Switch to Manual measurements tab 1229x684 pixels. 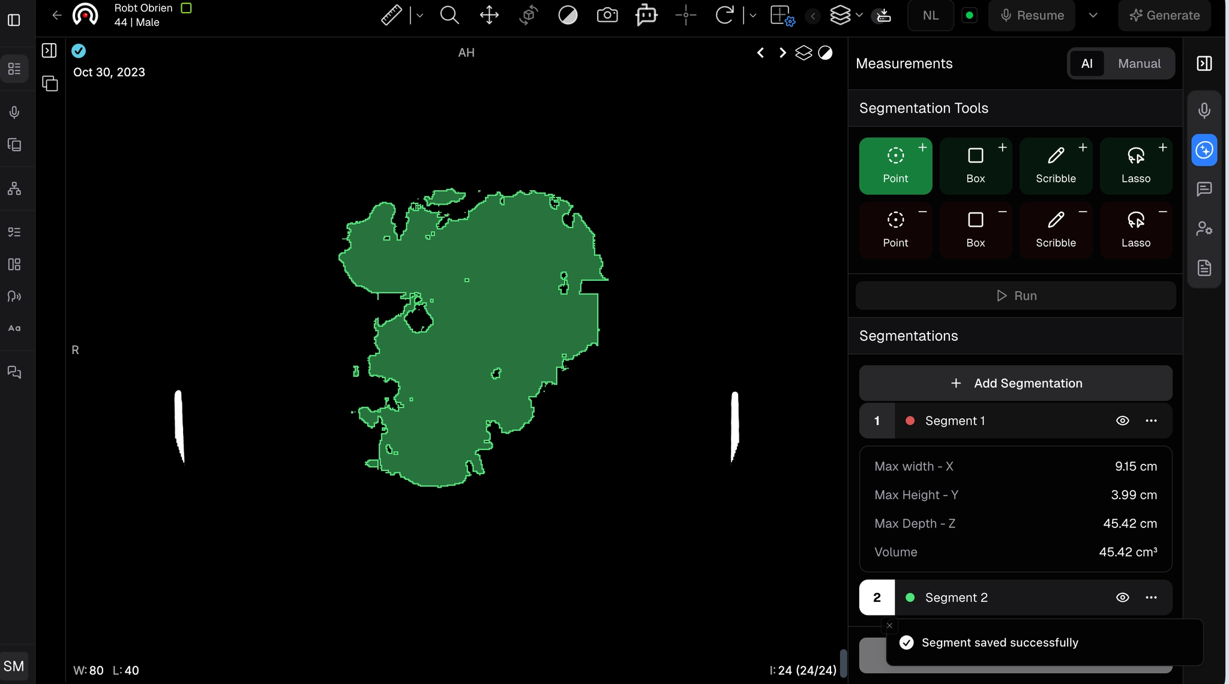click(1139, 64)
